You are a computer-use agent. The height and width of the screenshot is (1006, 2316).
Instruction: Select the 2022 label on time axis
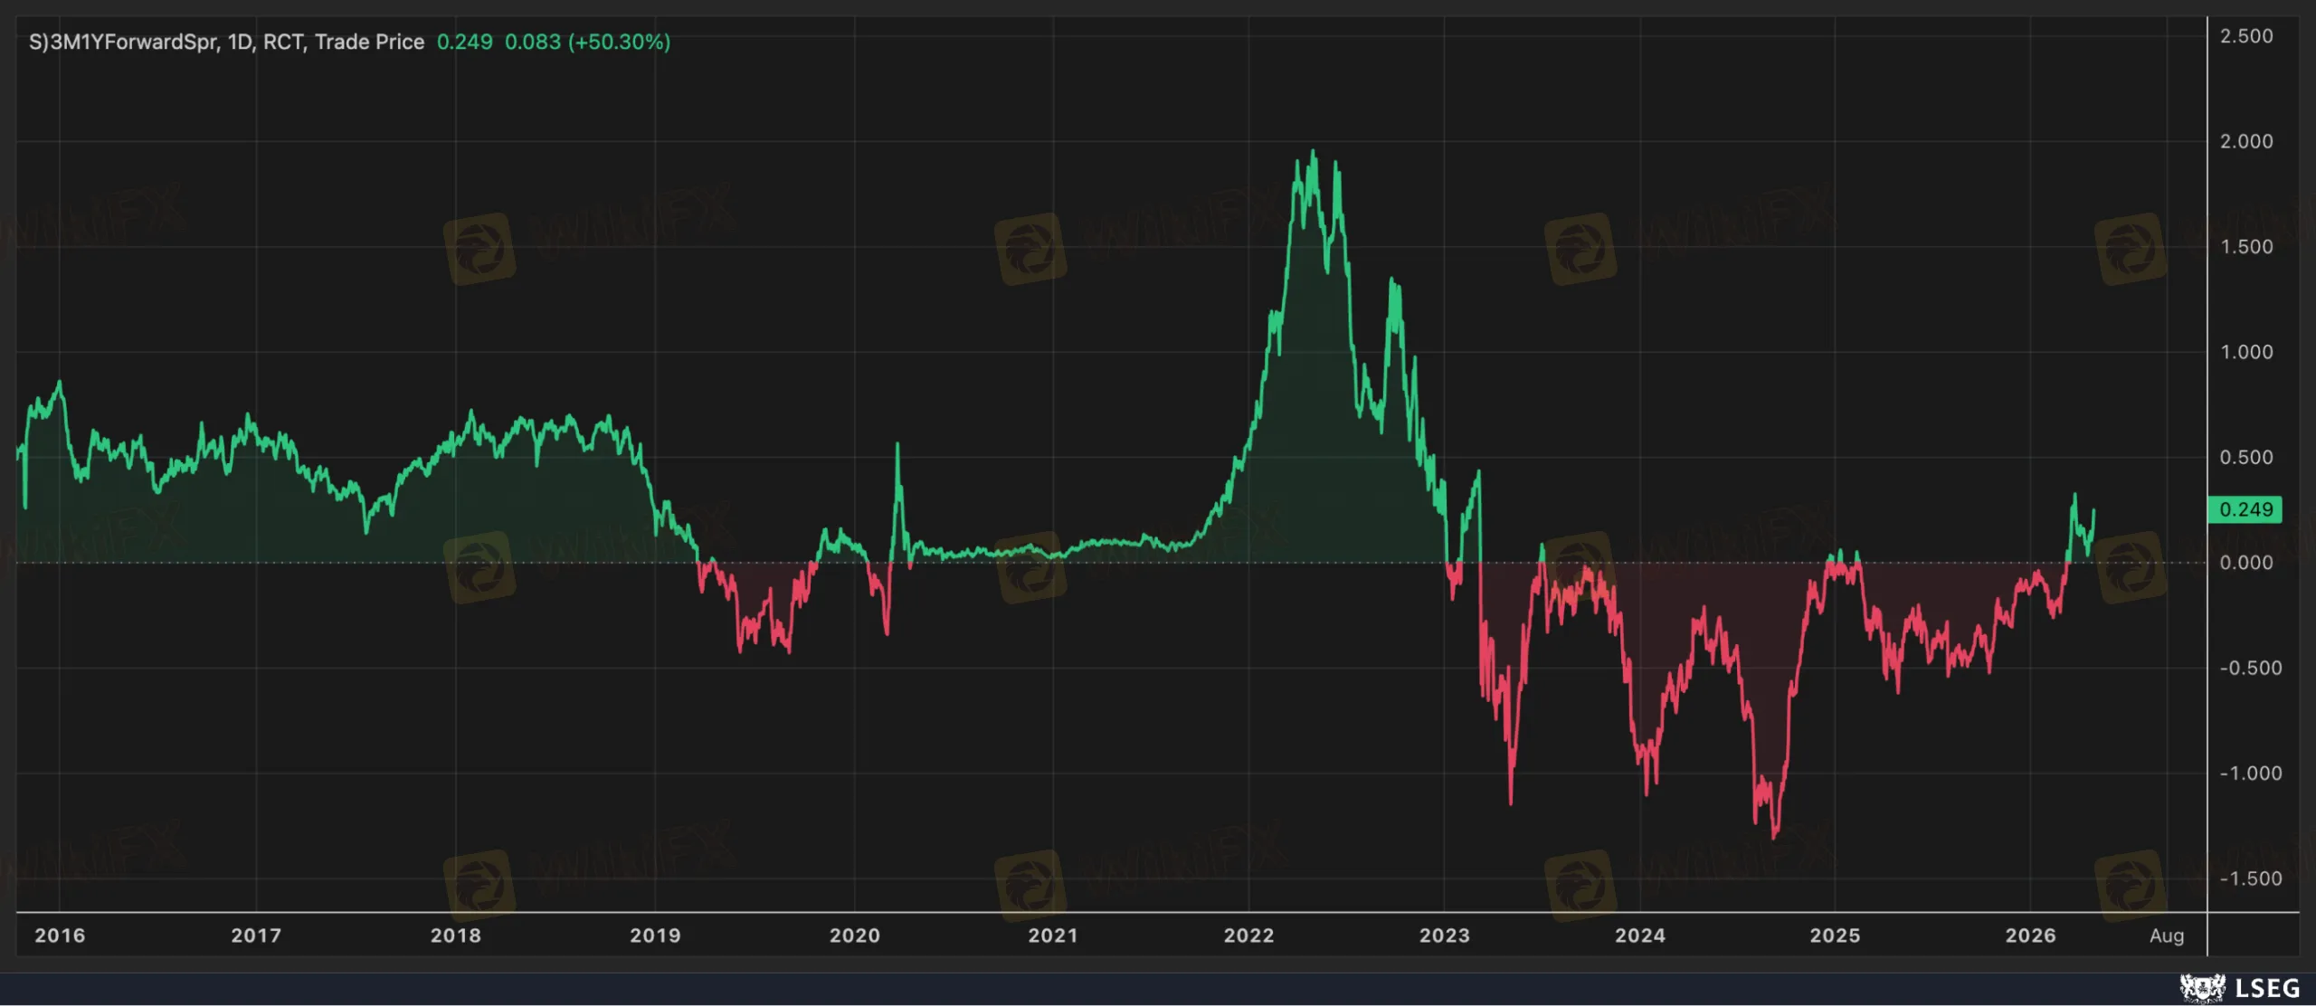click(x=1248, y=935)
